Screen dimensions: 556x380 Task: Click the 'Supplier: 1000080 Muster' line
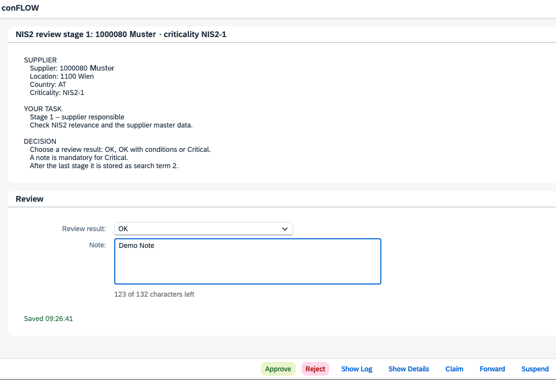(72, 68)
